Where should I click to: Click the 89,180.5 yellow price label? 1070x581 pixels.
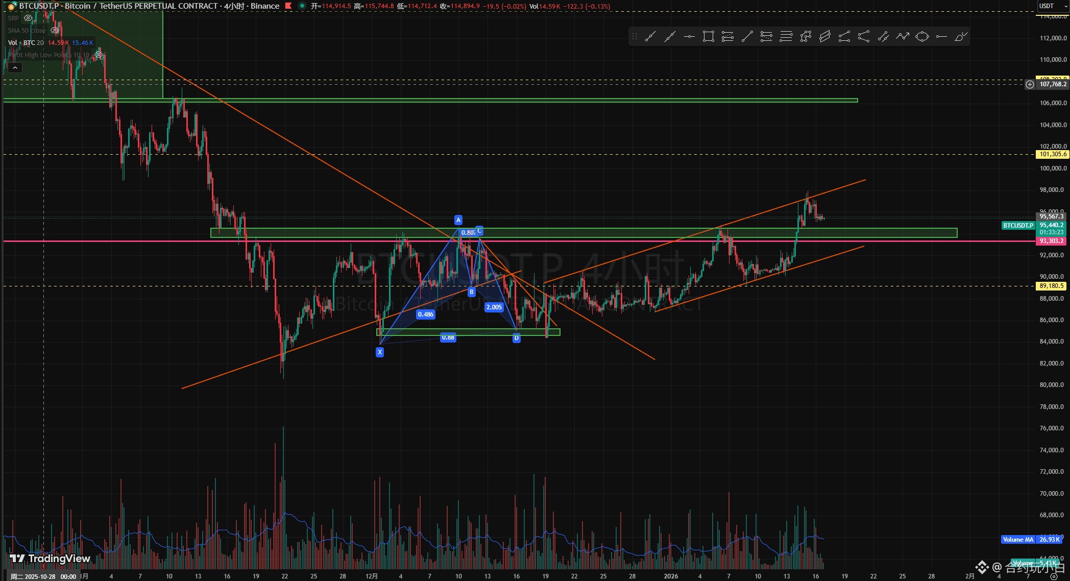point(1052,286)
